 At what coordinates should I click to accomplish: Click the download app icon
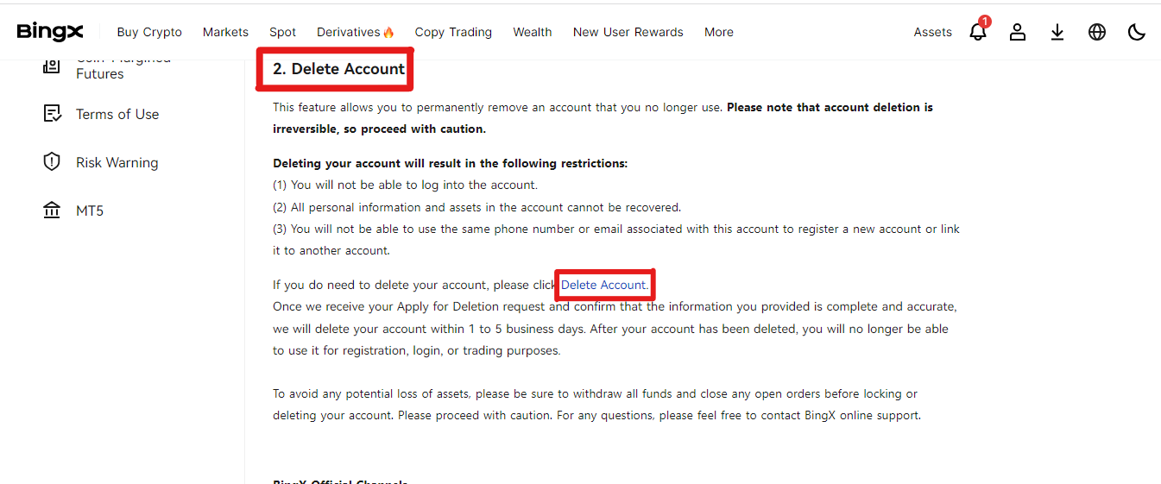click(1057, 32)
